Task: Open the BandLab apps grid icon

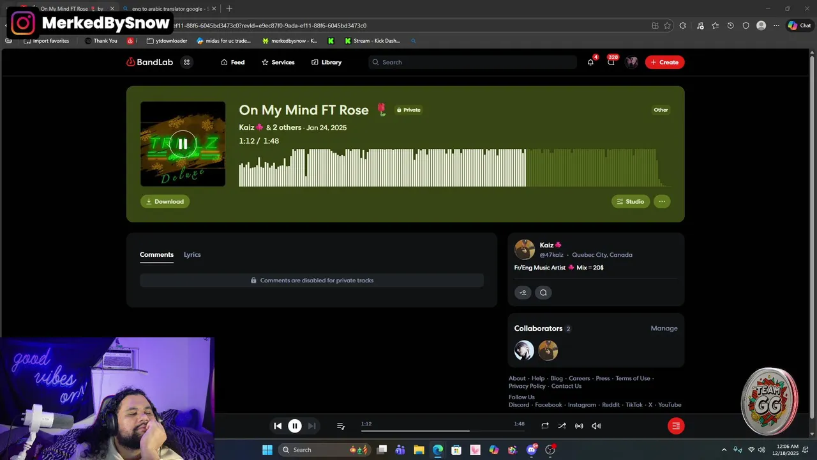Action: click(187, 62)
